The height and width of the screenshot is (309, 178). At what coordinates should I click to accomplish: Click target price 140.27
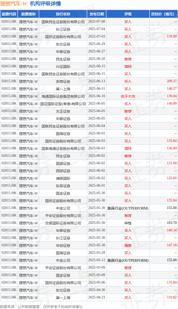(172, 89)
